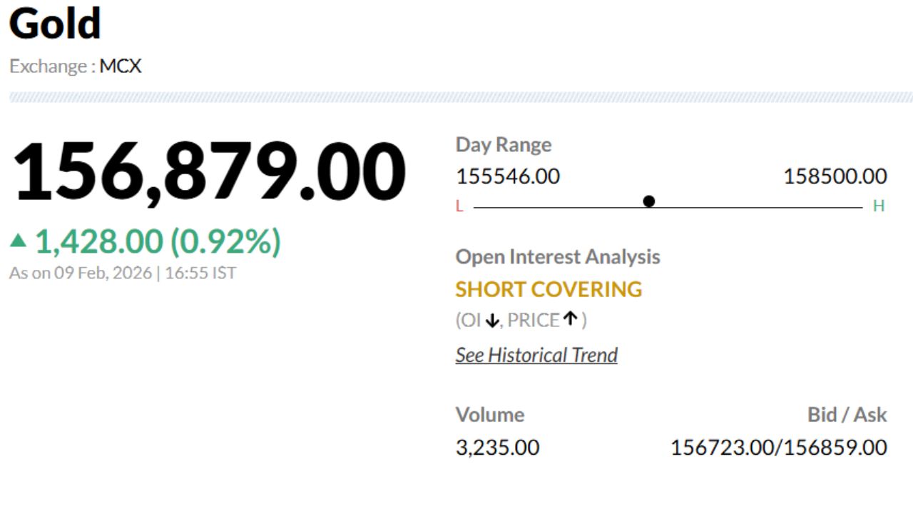This screenshot has width=913, height=514.
Task: Open the See Historical Trend link
Action: click(x=536, y=355)
